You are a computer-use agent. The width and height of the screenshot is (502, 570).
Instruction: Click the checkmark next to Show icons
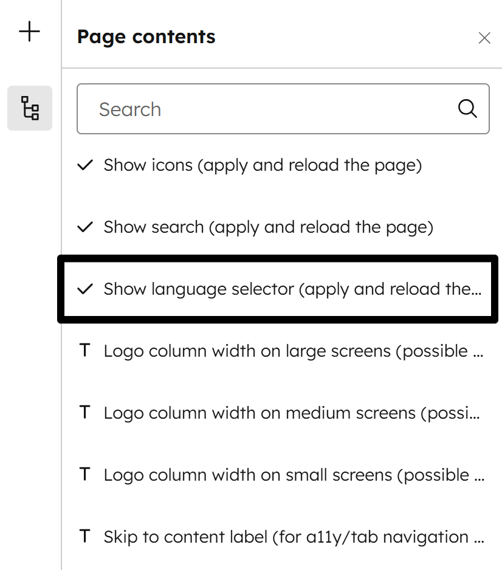pos(85,163)
